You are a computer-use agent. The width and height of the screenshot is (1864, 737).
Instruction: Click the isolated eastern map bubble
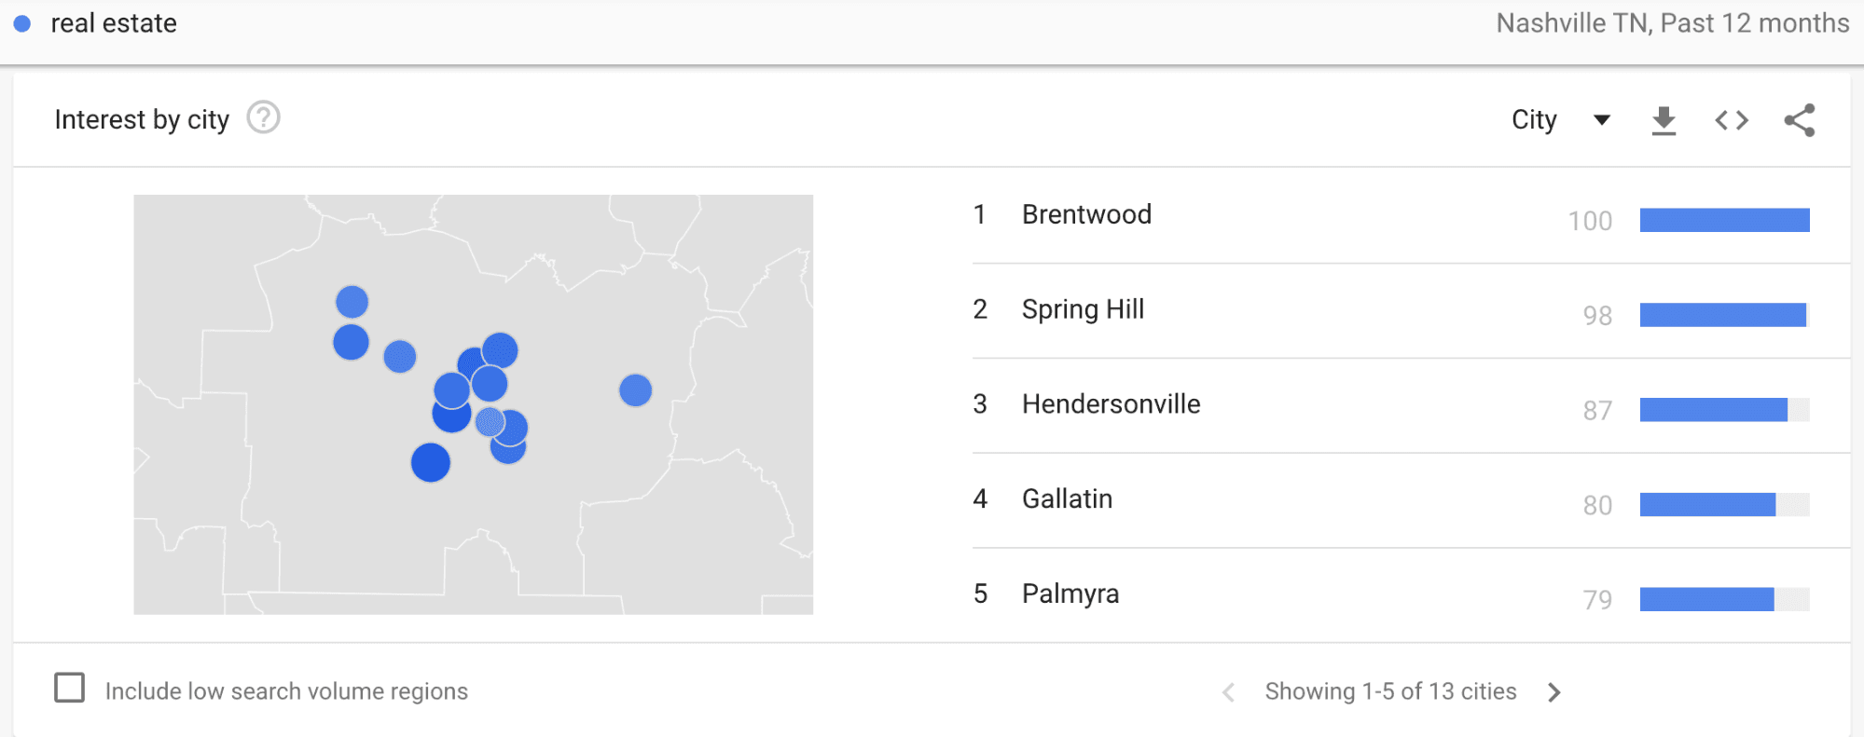[635, 389]
